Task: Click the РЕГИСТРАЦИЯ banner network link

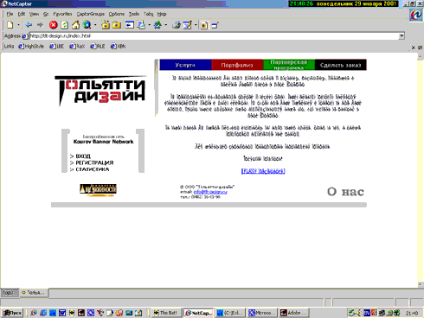Action: 94,162
